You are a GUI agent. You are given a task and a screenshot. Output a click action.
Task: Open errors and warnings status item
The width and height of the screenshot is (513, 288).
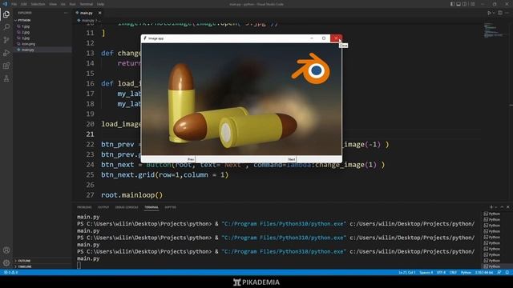coord(10,272)
